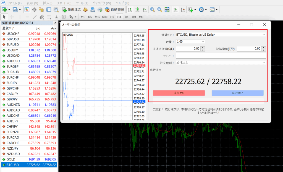
Task: Open the ファイル (F) menu
Action: (14, 3)
